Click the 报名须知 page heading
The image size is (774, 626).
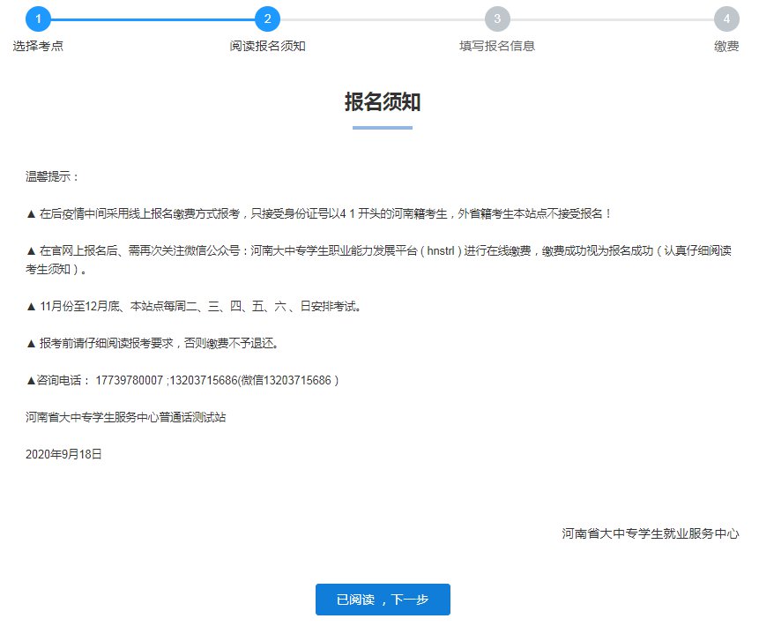point(382,102)
